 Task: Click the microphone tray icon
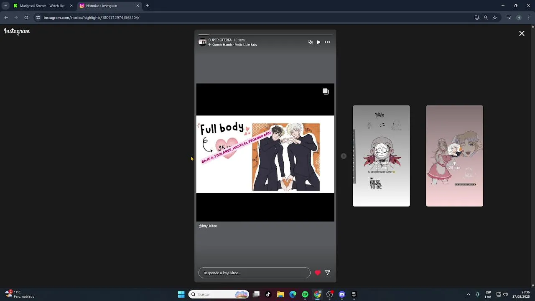477,294
